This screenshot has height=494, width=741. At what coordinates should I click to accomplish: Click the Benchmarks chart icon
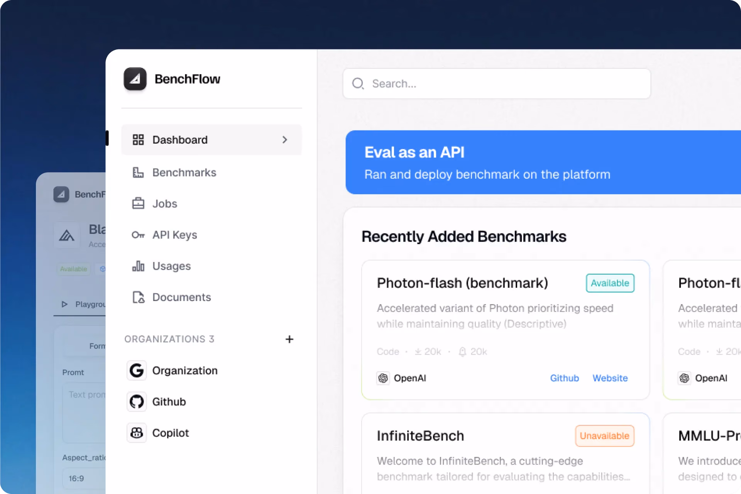coord(138,173)
